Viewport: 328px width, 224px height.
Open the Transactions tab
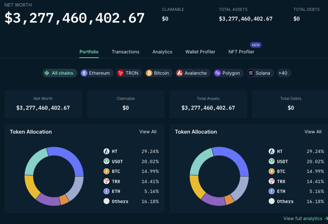125,52
